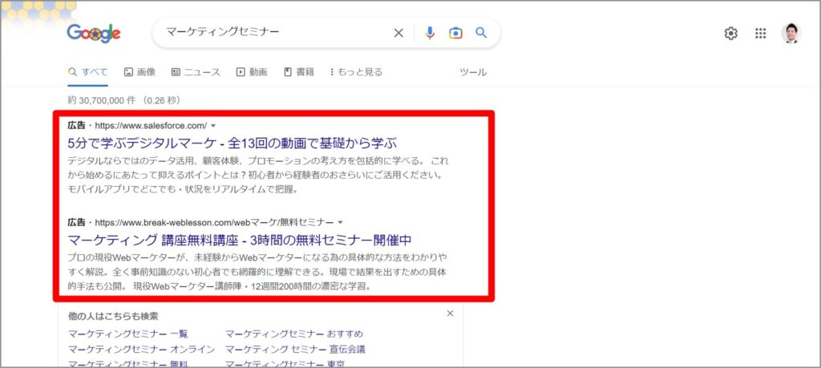This screenshot has height=368, width=821.
Task: Clear the search box with X icon
Action: click(x=398, y=33)
